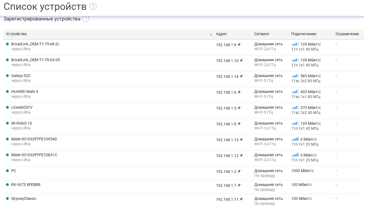Click the pin beside 192.168.1.11
373x213 pixels.
241,199
